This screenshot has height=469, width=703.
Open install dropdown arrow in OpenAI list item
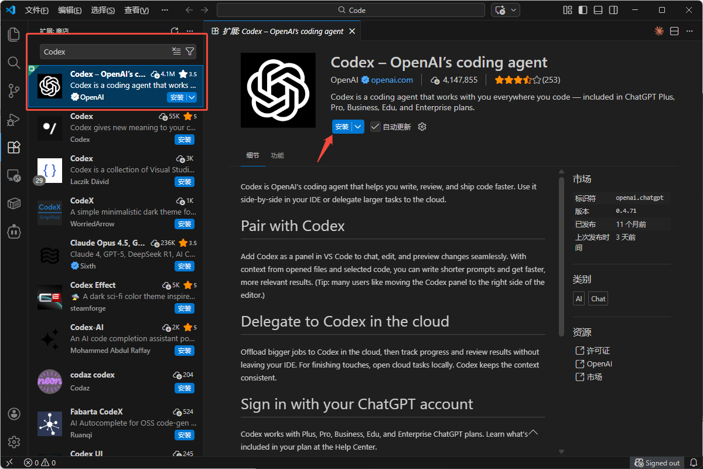[192, 97]
